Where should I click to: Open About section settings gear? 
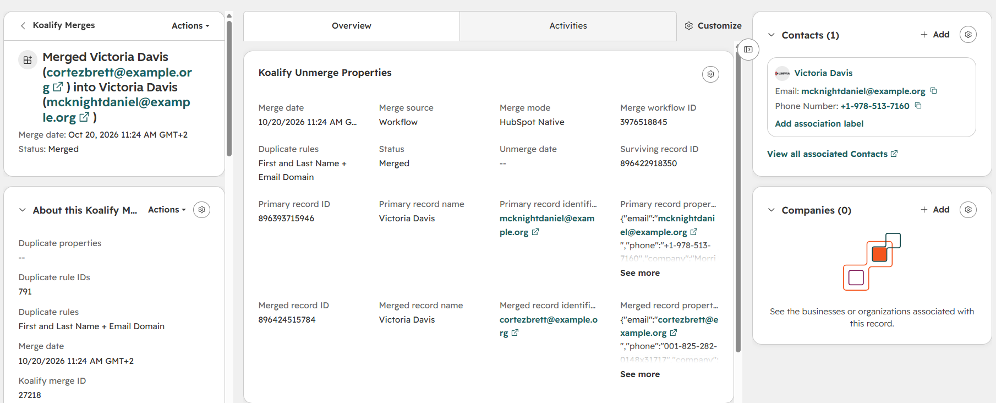coord(202,210)
